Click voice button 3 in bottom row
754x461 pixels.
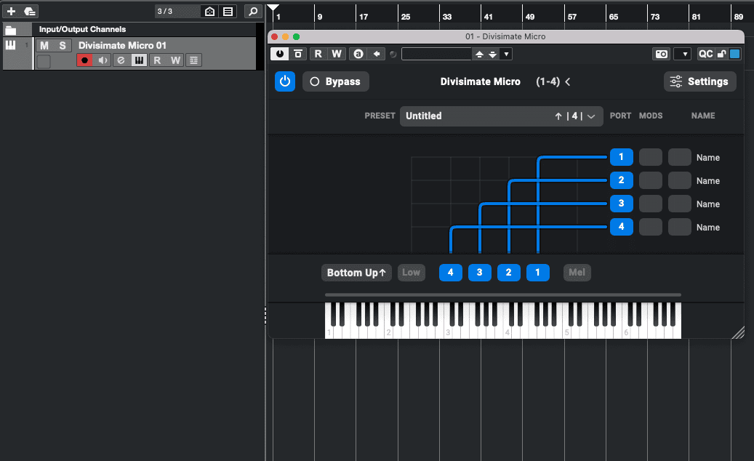pyautogui.click(x=479, y=273)
